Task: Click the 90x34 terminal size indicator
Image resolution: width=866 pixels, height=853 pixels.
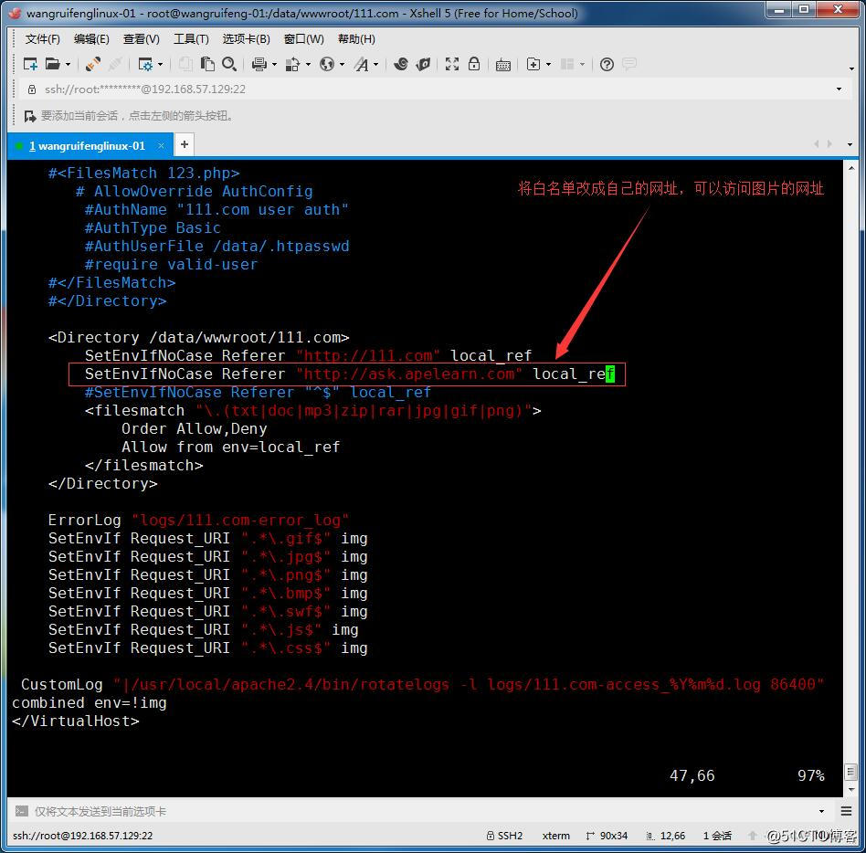Action: pos(607,836)
